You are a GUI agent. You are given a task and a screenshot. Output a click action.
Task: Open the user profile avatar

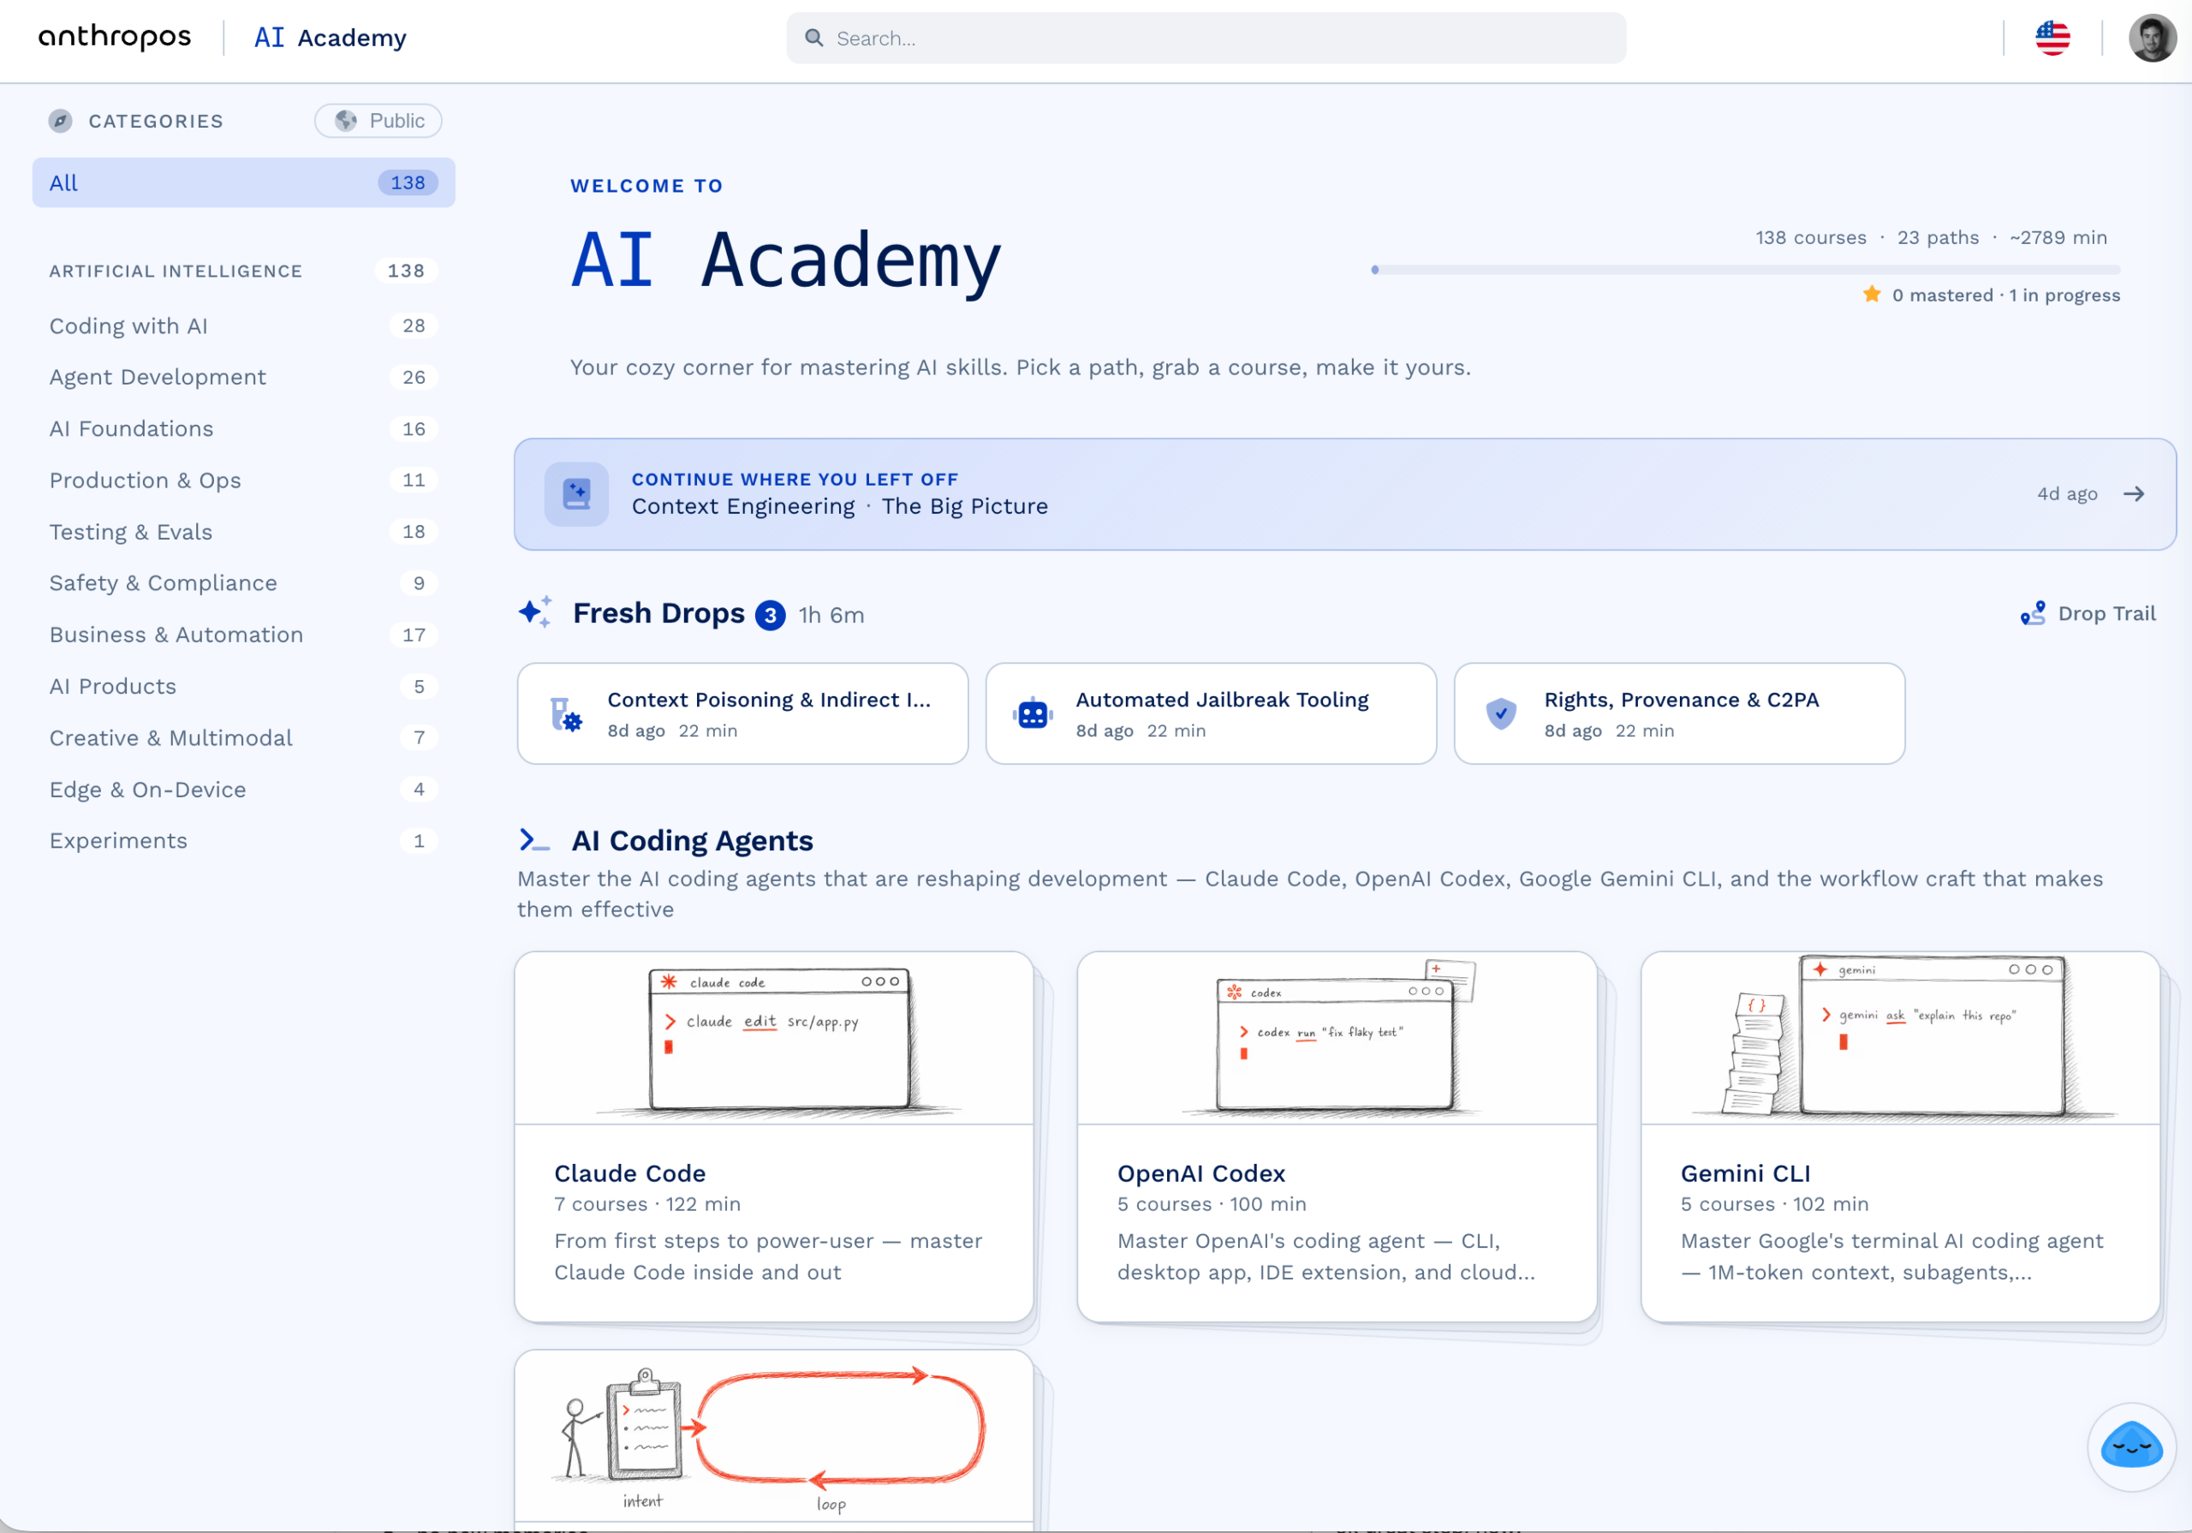click(2151, 39)
